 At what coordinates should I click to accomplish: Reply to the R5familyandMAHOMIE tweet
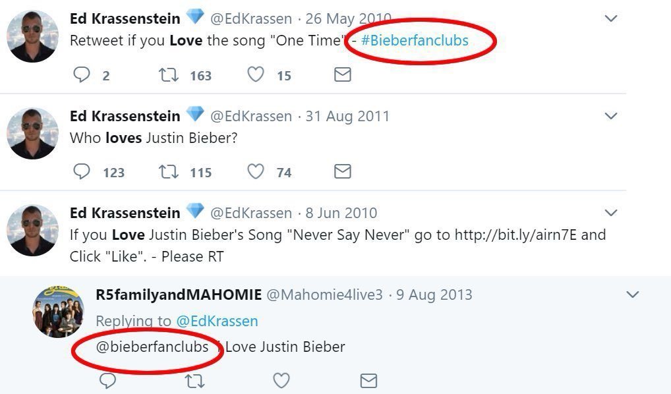tap(107, 380)
